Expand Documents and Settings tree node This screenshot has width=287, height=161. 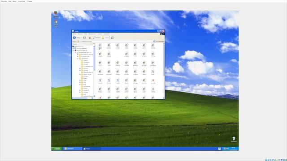[78, 55]
